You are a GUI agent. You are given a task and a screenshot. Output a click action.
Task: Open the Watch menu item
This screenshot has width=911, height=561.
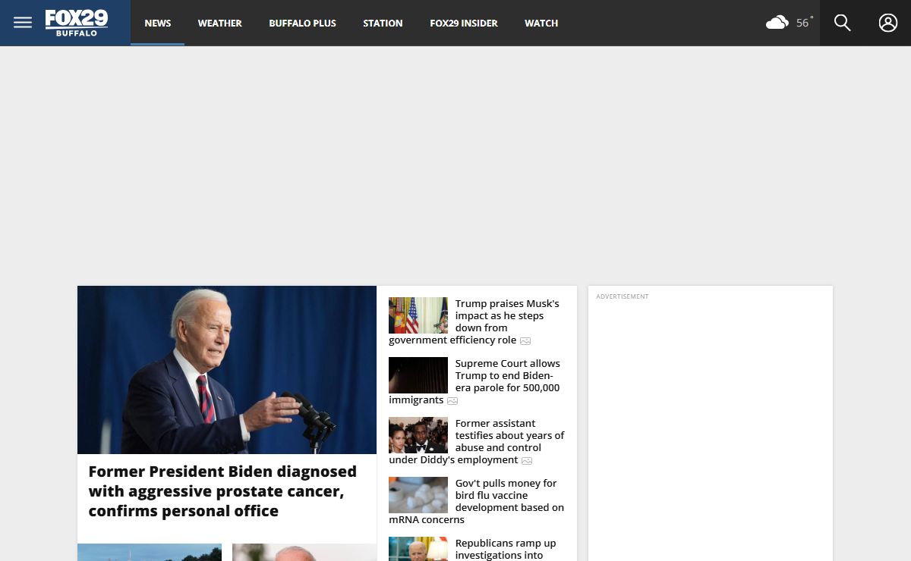click(541, 23)
